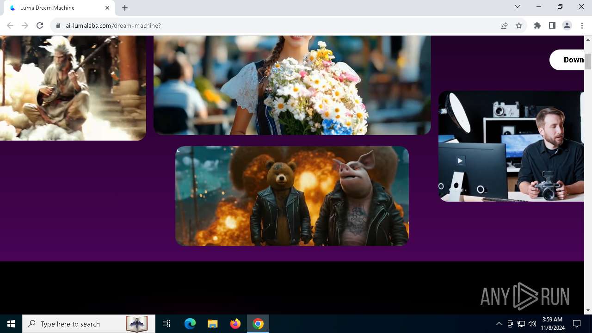Click the Download button
Screen dimensions: 592x333
(567, 60)
